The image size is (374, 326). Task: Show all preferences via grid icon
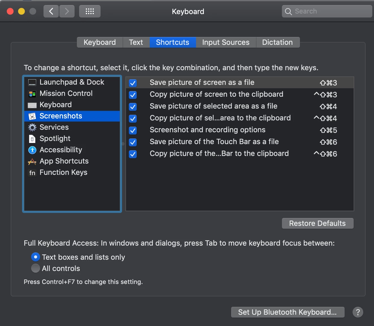pos(90,11)
